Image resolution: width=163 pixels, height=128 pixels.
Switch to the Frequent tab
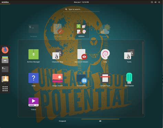pos(62,121)
